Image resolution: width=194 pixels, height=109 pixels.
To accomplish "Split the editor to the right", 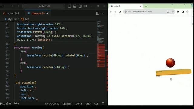I will pyautogui.click(x=98, y=13).
